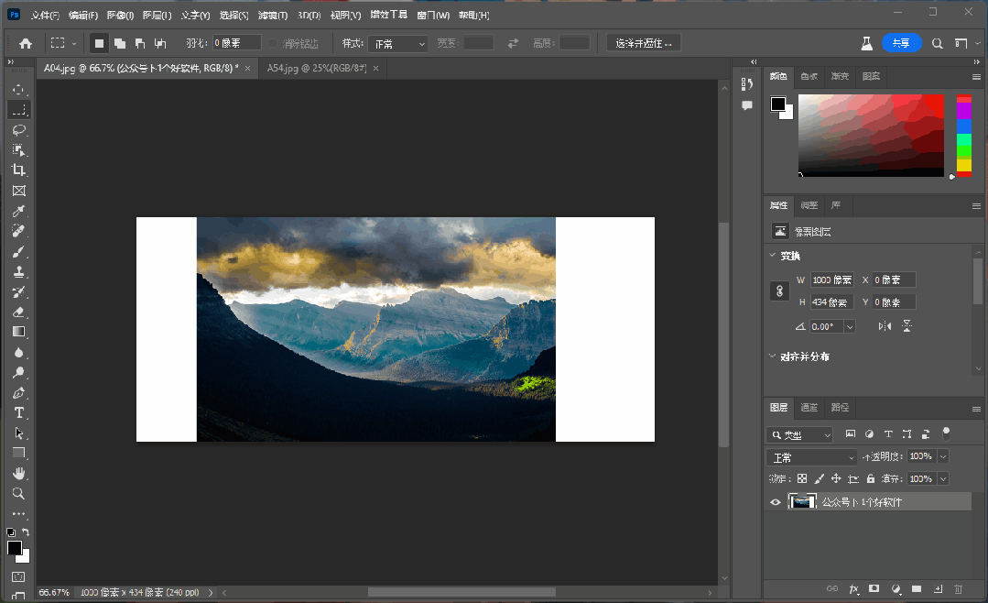Select the Horizontal Type tool
This screenshot has height=603, width=988.
pos(18,412)
